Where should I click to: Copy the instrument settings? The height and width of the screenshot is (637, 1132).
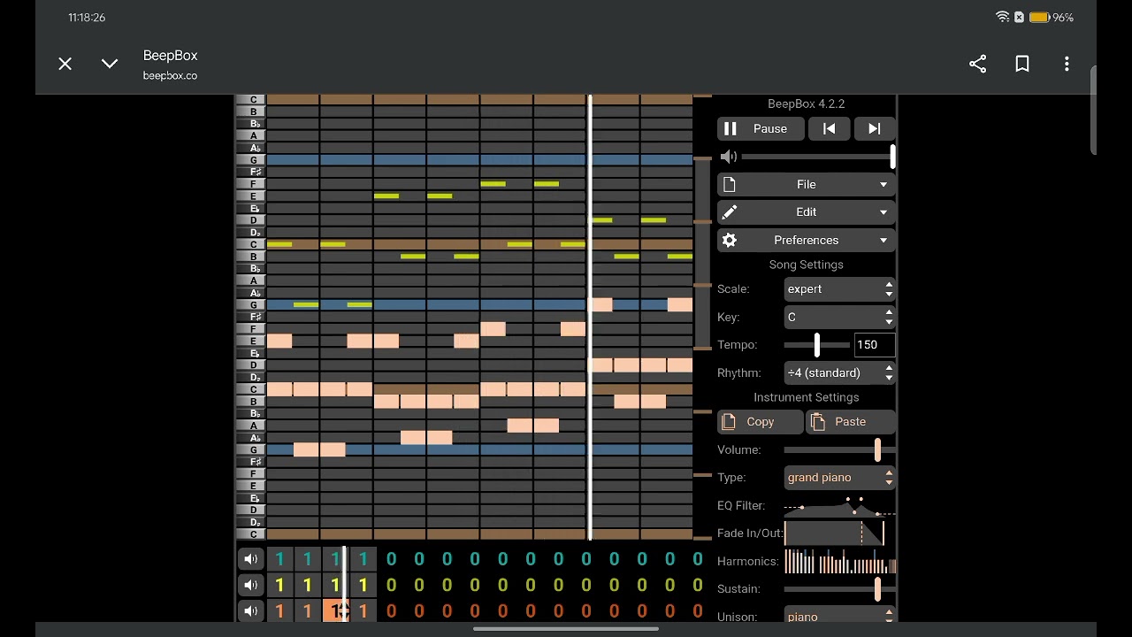coord(761,422)
